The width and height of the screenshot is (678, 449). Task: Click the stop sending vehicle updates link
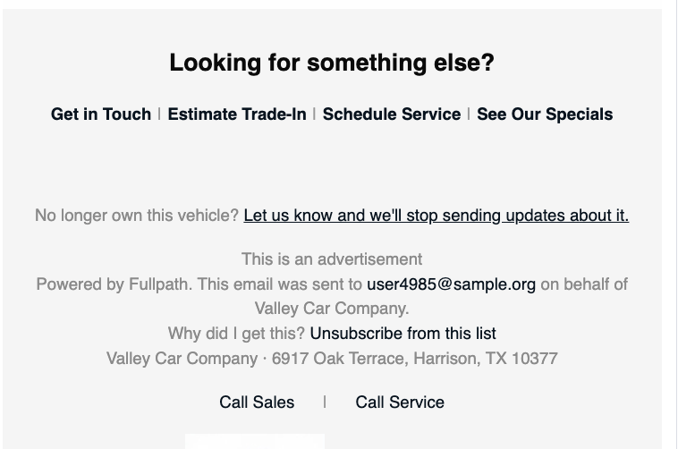click(x=436, y=216)
